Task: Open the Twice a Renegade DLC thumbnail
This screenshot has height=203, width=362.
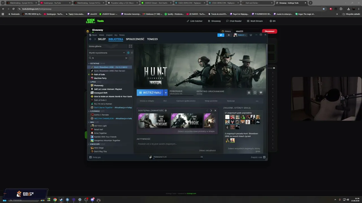Action: click(x=154, y=121)
